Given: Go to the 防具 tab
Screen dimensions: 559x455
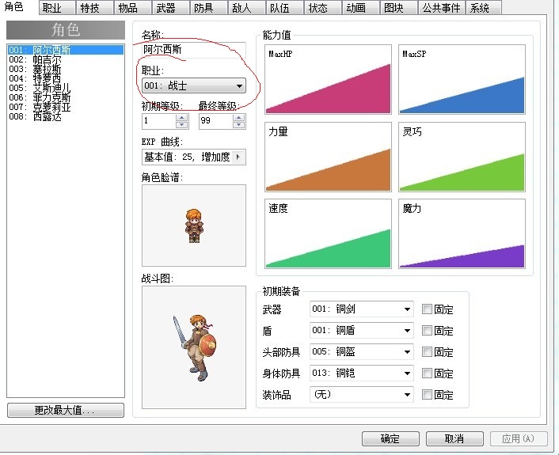Looking at the screenshot, I should (x=208, y=7).
